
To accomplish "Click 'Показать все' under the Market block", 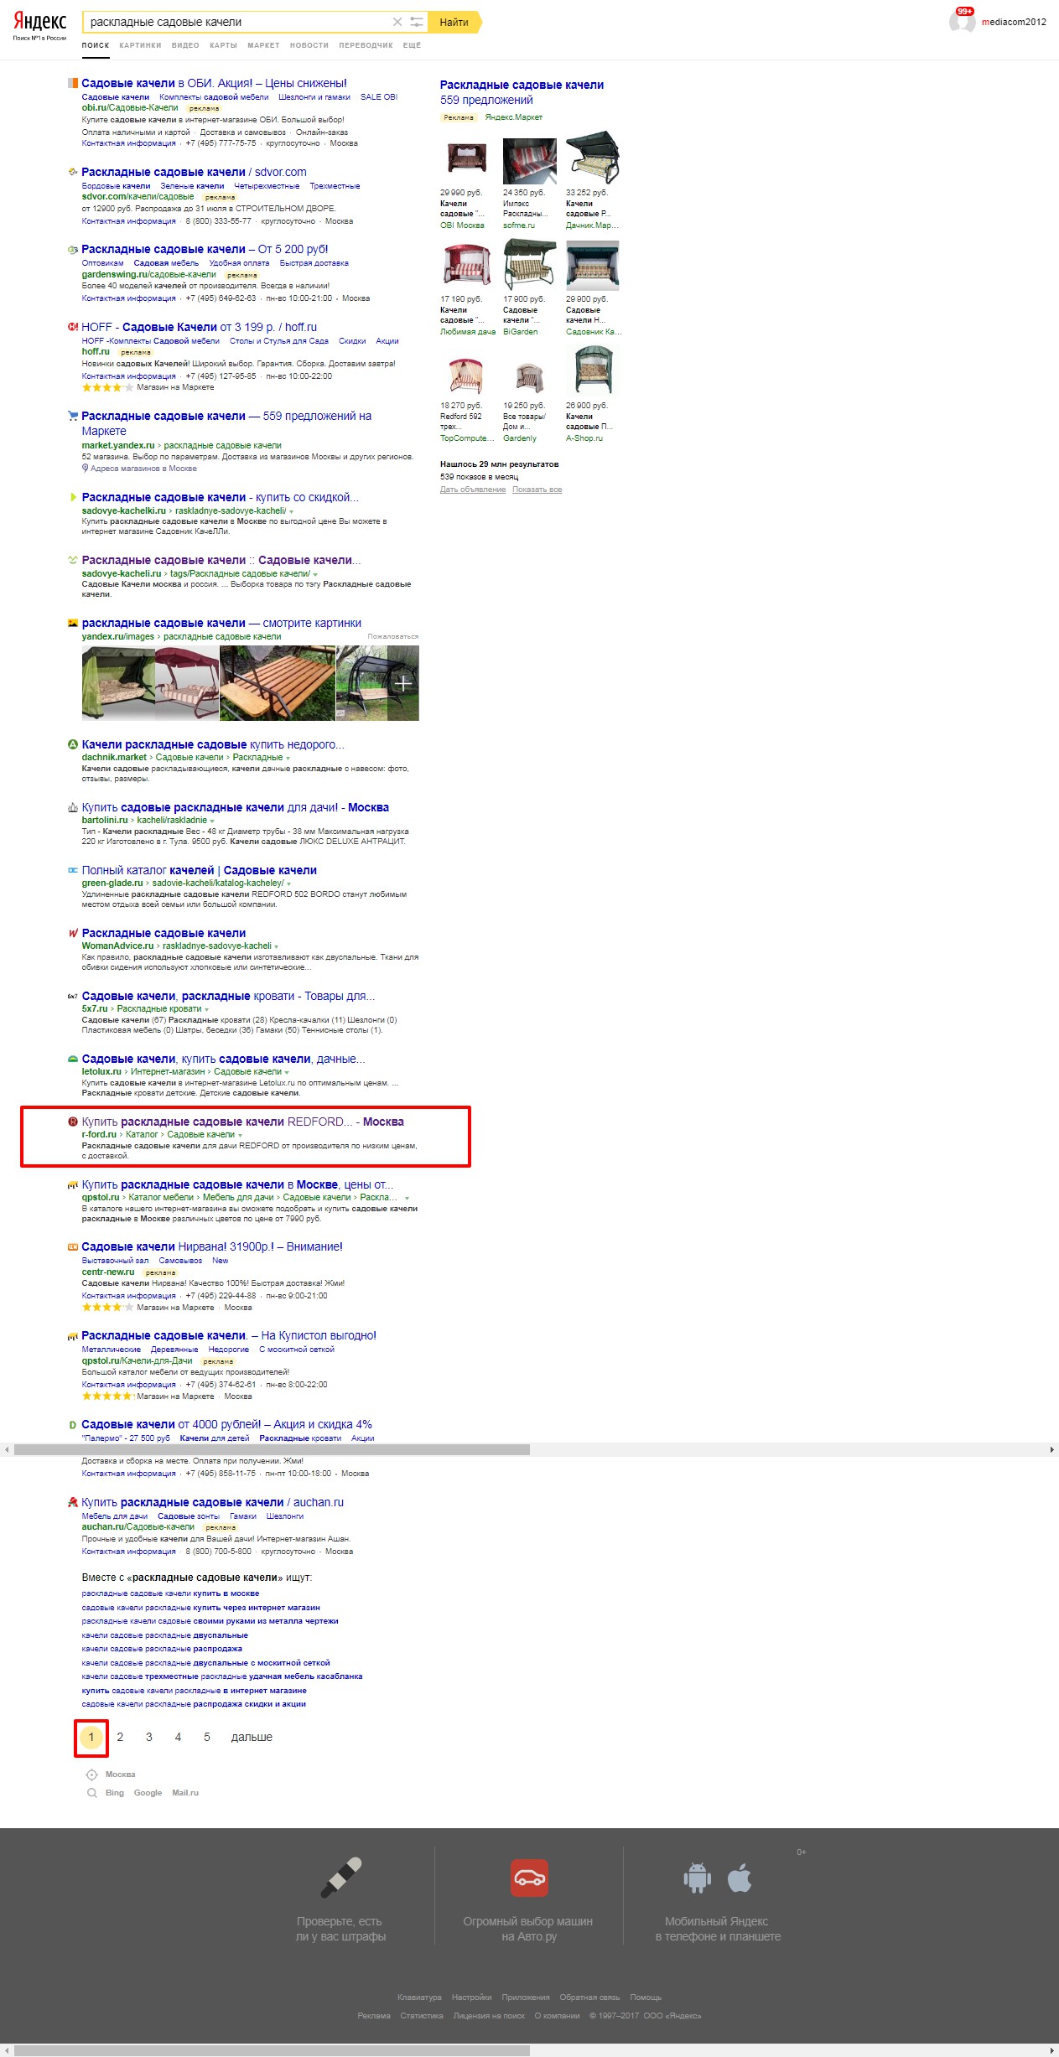I will [537, 490].
